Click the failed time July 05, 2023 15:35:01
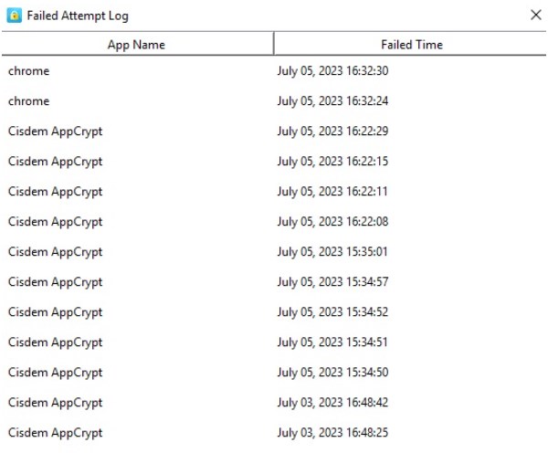This screenshot has height=474, width=548. pyautogui.click(x=332, y=252)
